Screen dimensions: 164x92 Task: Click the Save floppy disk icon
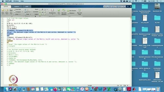pyautogui.click(x=11, y=10)
